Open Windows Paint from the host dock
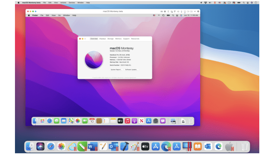 (x=135, y=147)
